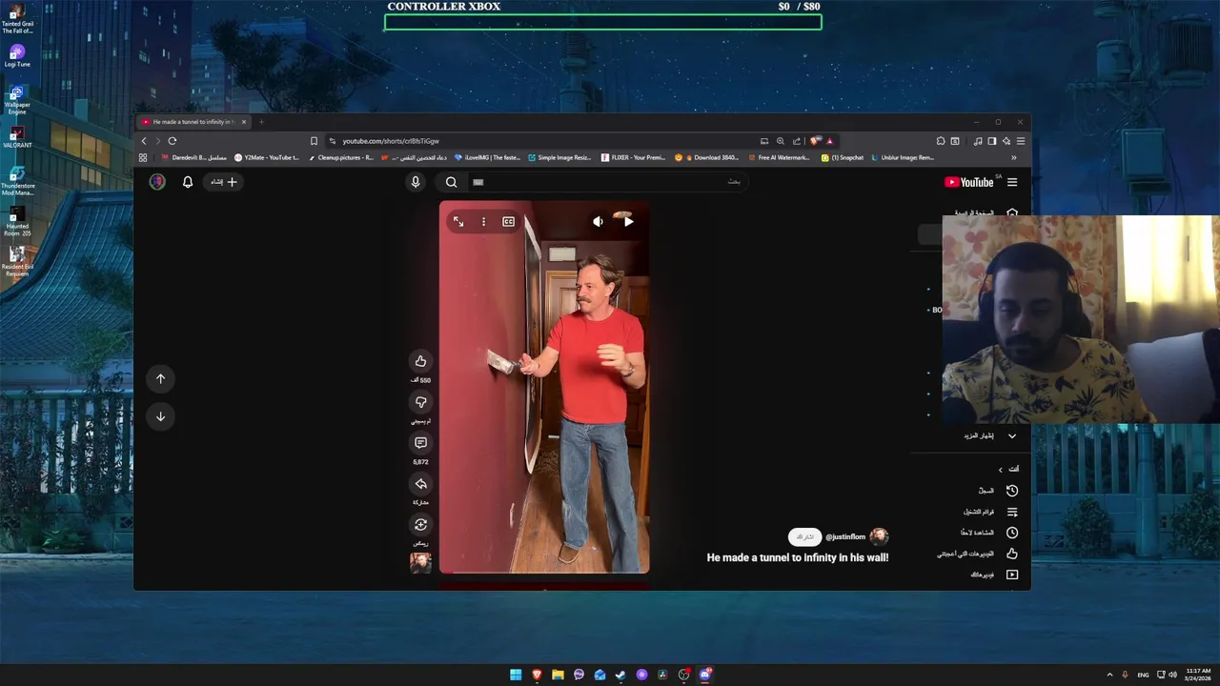Image resolution: width=1220 pixels, height=686 pixels.
Task: Open Logi Tune desktop shortcut
Action: [x=17, y=55]
